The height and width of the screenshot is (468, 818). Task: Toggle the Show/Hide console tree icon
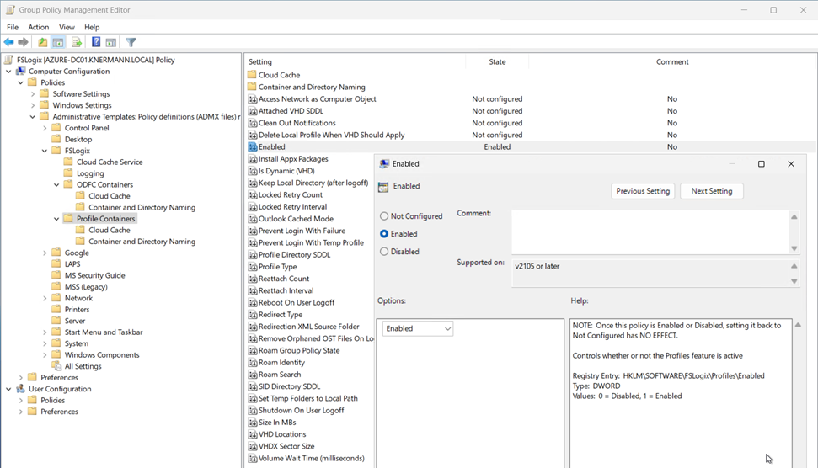(58, 42)
